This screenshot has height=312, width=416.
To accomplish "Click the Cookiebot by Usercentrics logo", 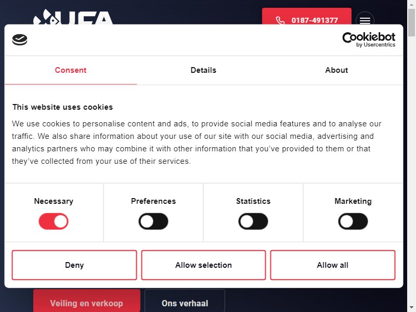I will coord(369,40).
